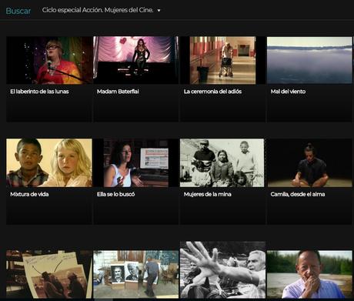The width and height of the screenshot is (354, 301).
Task: Open the thumbnail with old photographs and notes
Action: click(x=49, y=274)
